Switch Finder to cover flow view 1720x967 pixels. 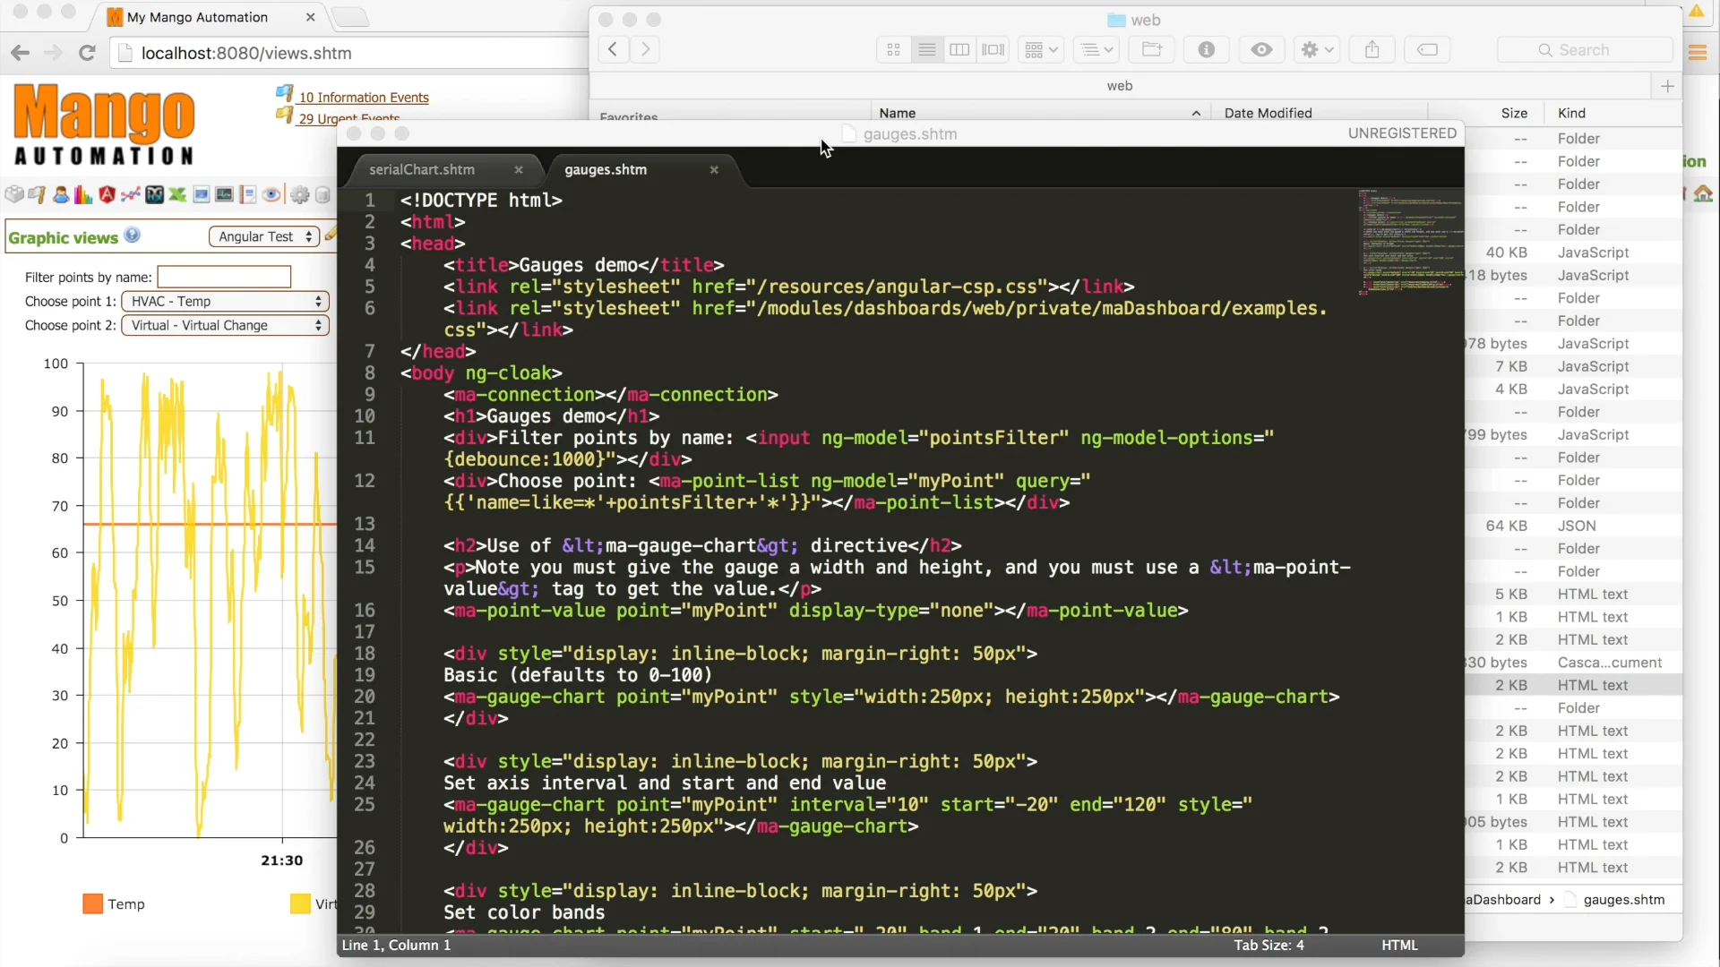993,50
